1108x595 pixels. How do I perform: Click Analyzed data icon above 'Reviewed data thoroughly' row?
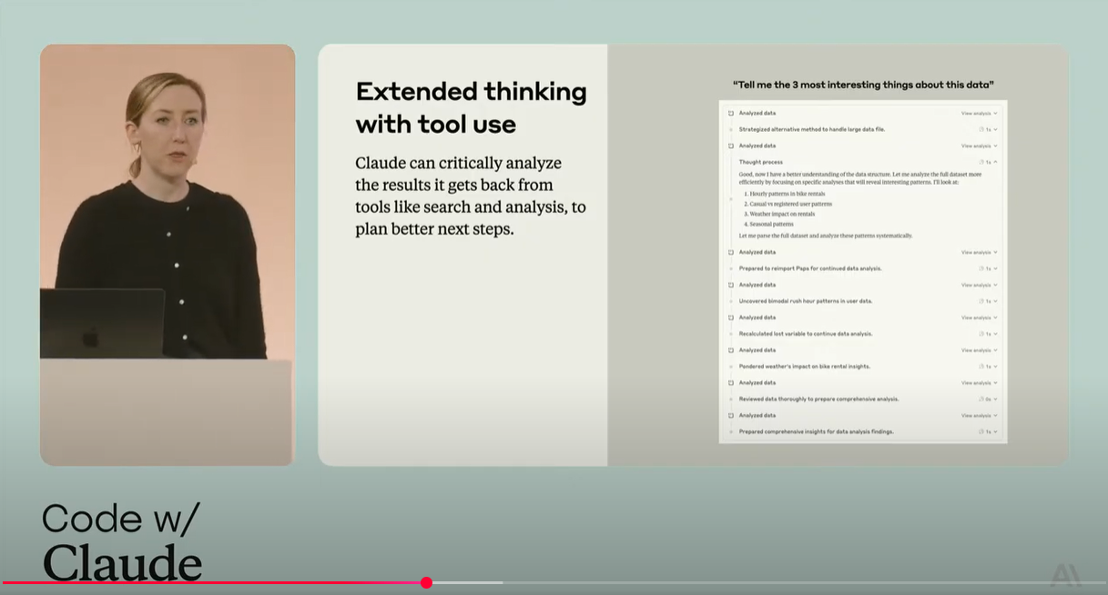pos(730,383)
